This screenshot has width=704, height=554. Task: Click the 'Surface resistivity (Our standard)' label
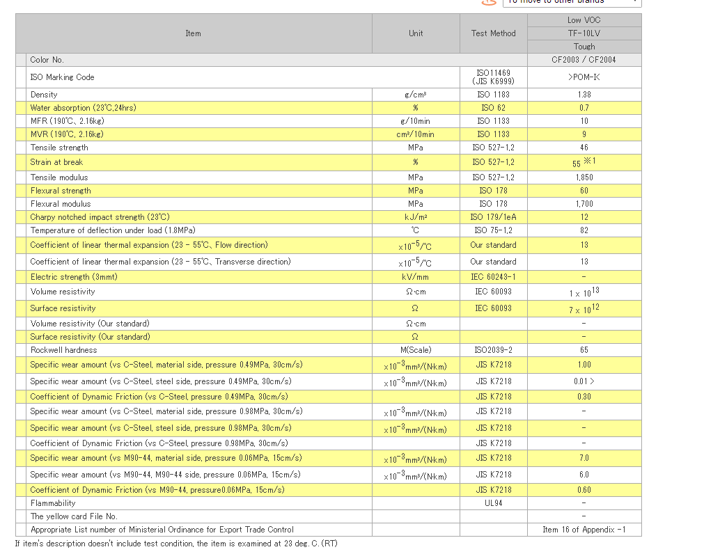[91, 337]
